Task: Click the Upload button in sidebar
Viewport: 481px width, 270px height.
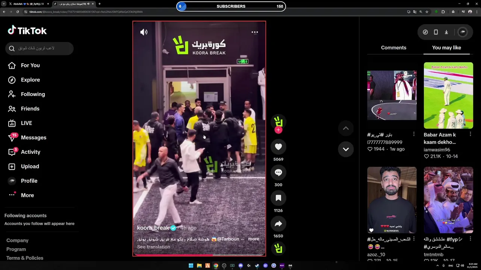Action: (x=23, y=166)
